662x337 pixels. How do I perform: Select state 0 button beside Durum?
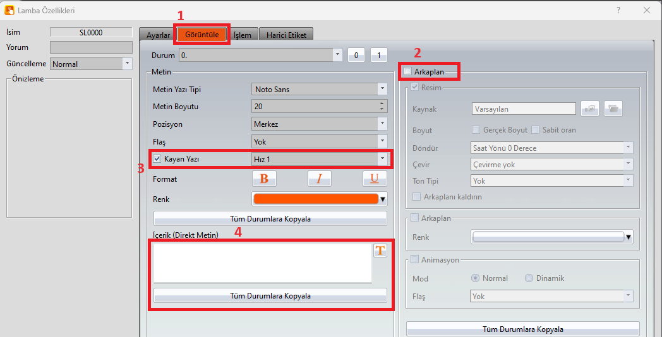pyautogui.click(x=356, y=56)
